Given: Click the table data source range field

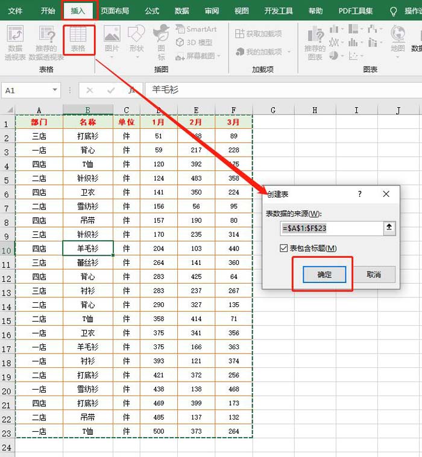Looking at the screenshot, I should [331, 228].
